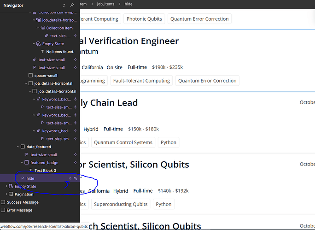Click the Superconducting Qubits tag
Image resolution: width=315 pixels, height=230 pixels.
[121, 204]
